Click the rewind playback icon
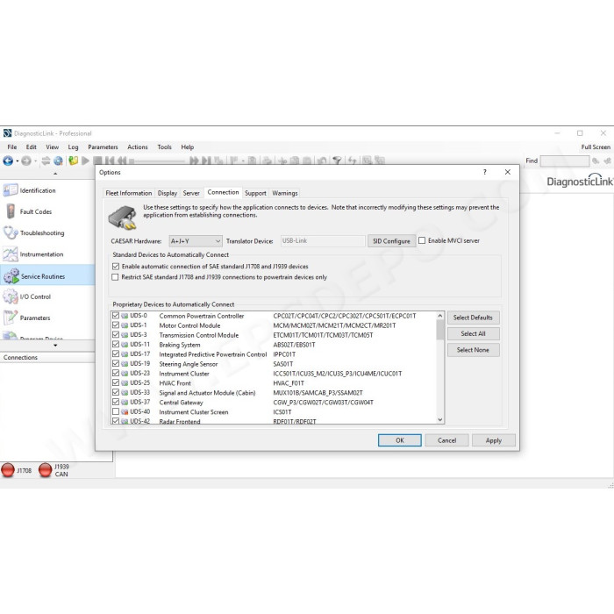Image resolution: width=614 pixels, height=614 pixels. (122, 161)
